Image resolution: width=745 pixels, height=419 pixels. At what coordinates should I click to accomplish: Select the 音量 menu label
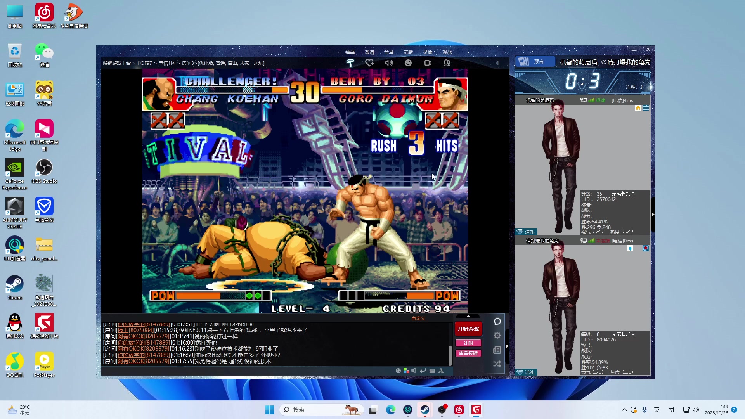pos(389,52)
